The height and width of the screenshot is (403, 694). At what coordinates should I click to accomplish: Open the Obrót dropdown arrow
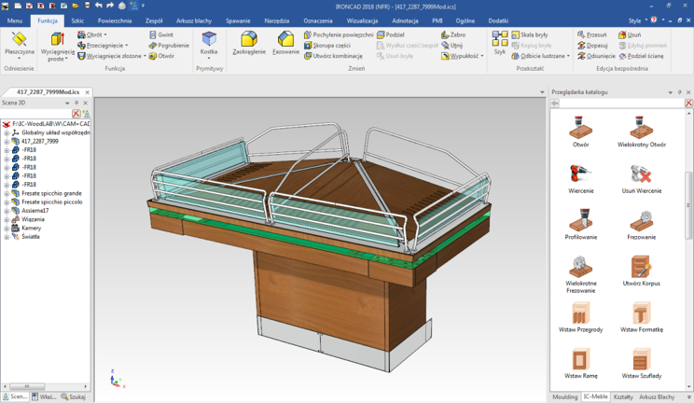[x=105, y=35]
